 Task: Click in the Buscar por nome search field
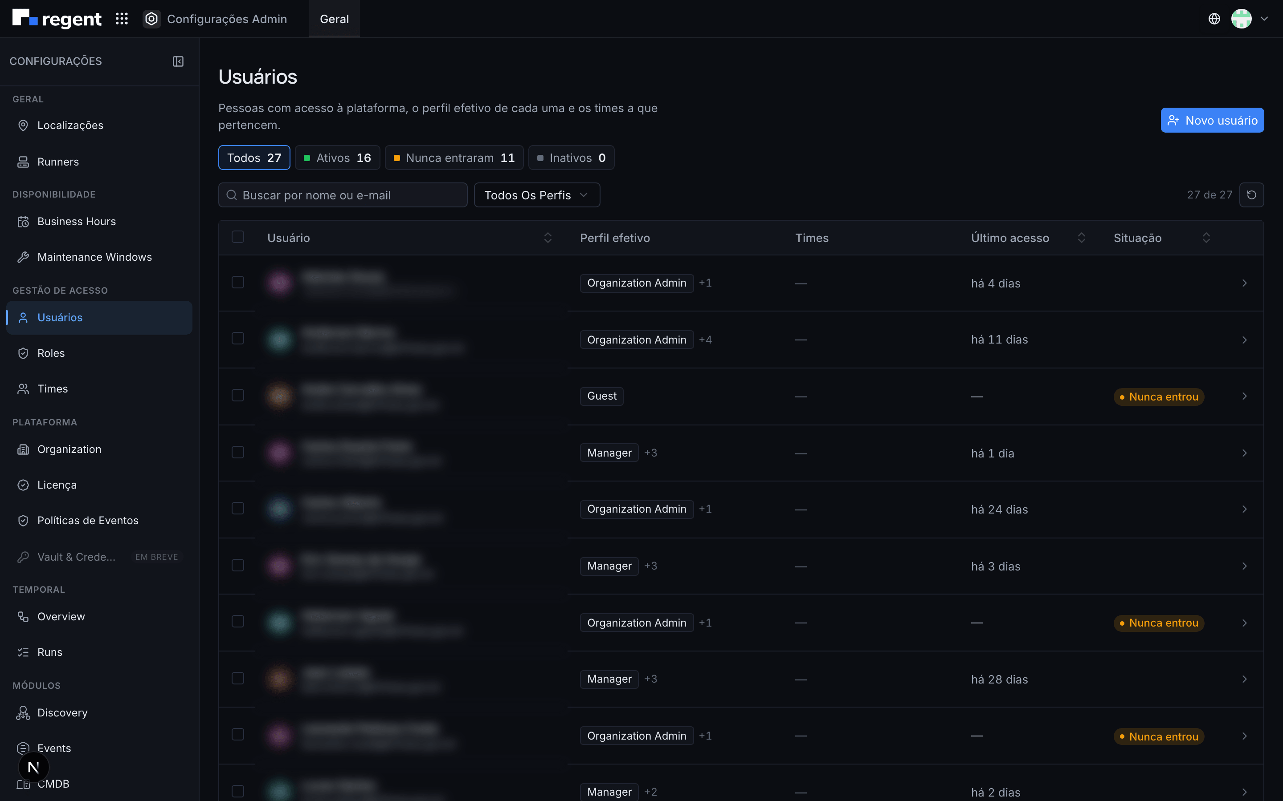(x=343, y=195)
